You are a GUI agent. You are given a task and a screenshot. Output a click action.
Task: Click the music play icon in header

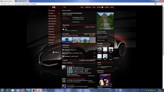(102, 7)
